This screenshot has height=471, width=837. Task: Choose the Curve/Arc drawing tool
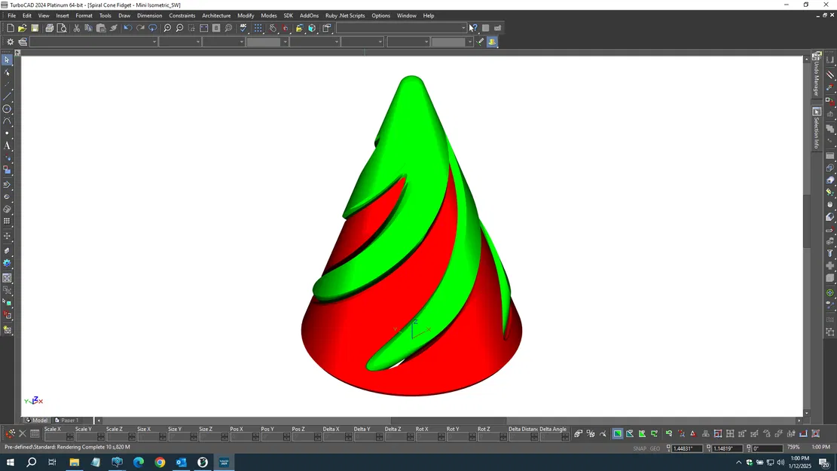pyautogui.click(x=7, y=121)
